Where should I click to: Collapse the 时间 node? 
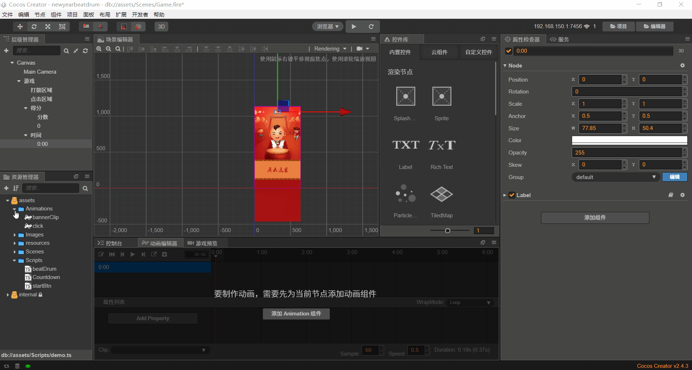coord(26,135)
